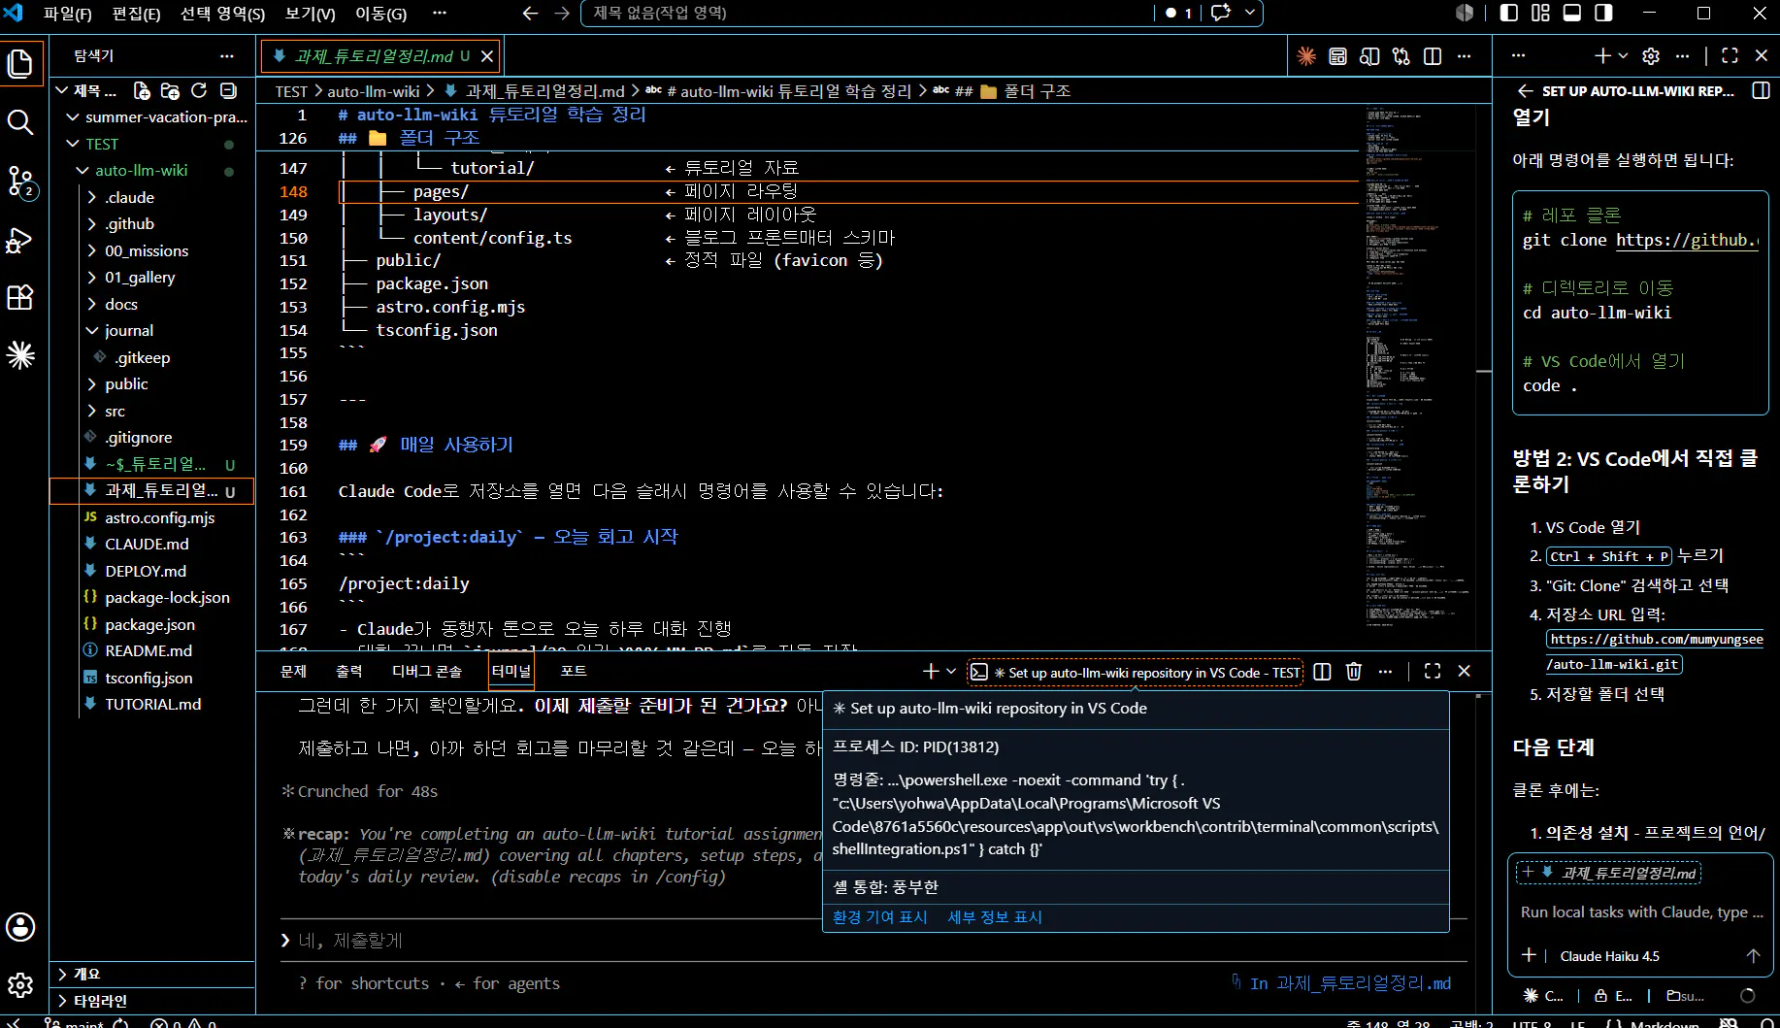Click the New Folder icon in explorer header
Image resolution: width=1780 pixels, height=1028 pixels.
click(170, 90)
